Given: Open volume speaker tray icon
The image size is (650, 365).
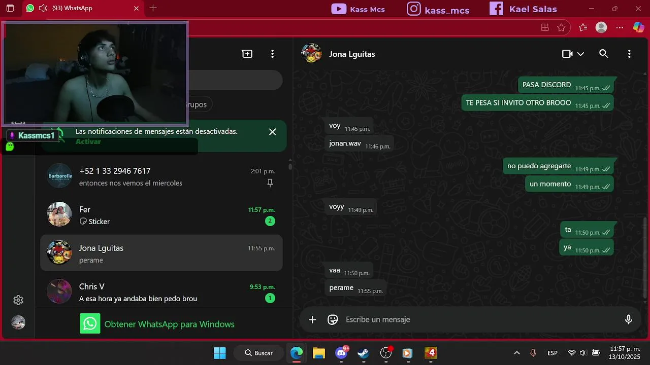Looking at the screenshot, I should (x=582, y=353).
